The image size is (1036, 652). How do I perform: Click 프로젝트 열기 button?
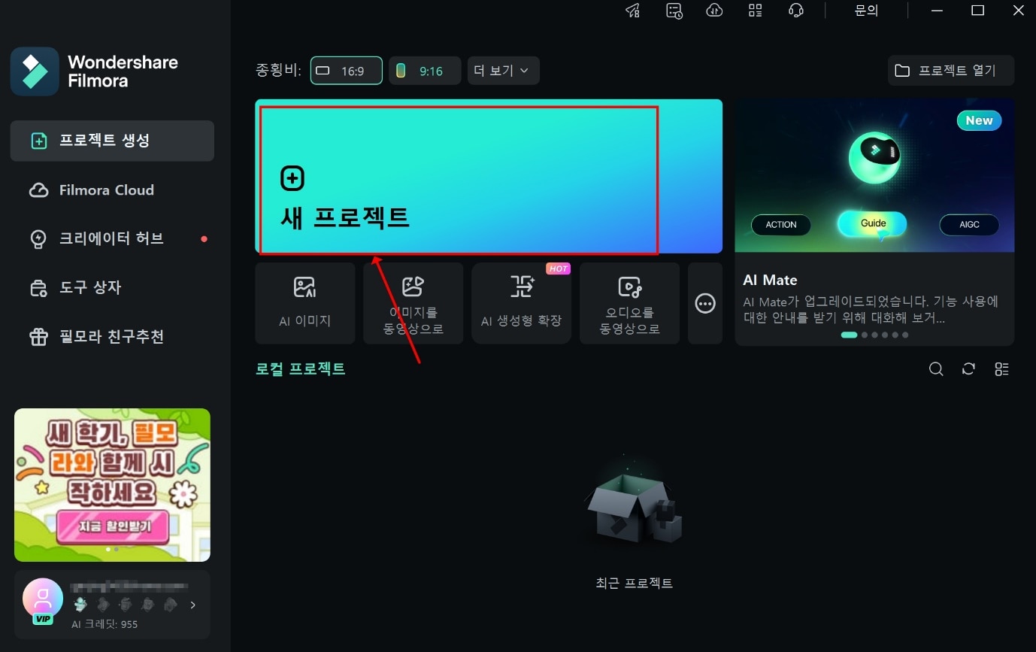pos(951,71)
